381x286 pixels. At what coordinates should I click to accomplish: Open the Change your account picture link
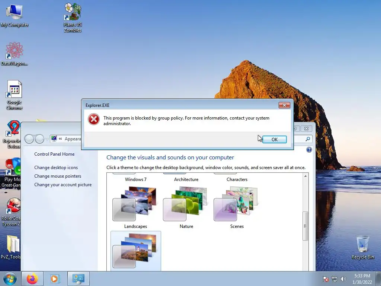coord(63,185)
